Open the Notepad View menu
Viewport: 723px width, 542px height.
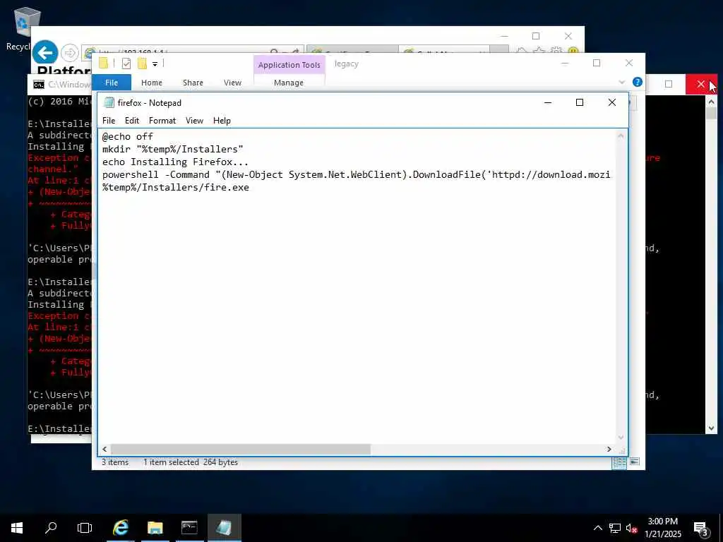pos(194,120)
